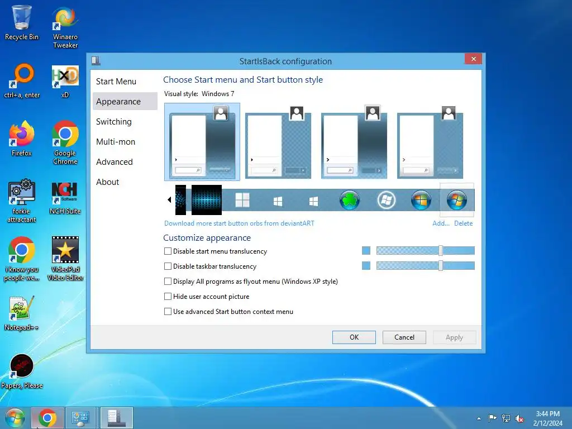Screen dimensions: 572x429
Task: Choose the large white four-tile Windows 8 logo button
Action: pos(242,201)
